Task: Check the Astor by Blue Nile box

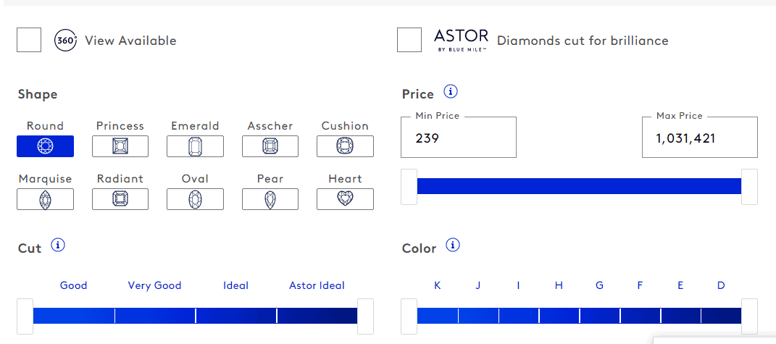Action: pyautogui.click(x=409, y=40)
